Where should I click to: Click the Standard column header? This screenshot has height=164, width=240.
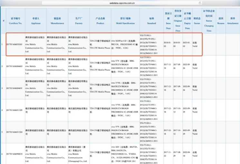[x=151, y=21]
